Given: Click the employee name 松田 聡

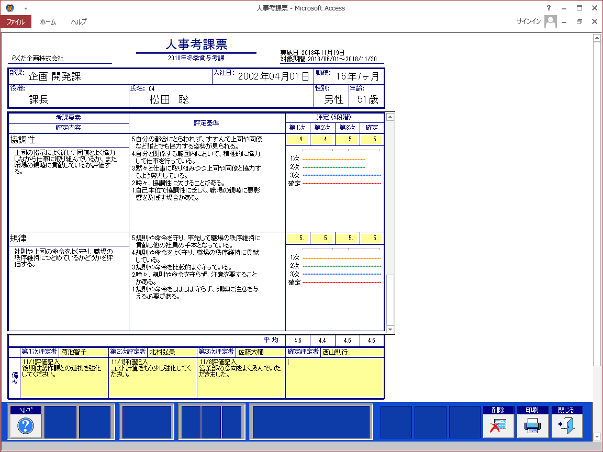Looking at the screenshot, I should [x=169, y=100].
